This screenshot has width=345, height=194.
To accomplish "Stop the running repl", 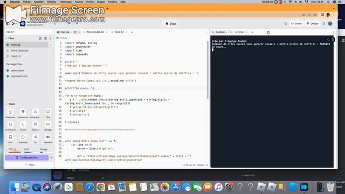I will pyautogui.click(x=171, y=24).
